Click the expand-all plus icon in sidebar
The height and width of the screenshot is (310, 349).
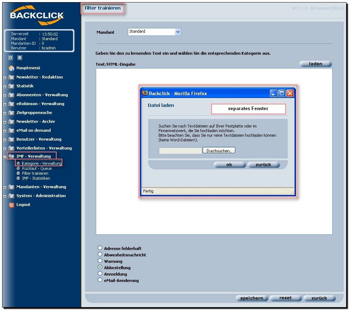click(x=11, y=58)
